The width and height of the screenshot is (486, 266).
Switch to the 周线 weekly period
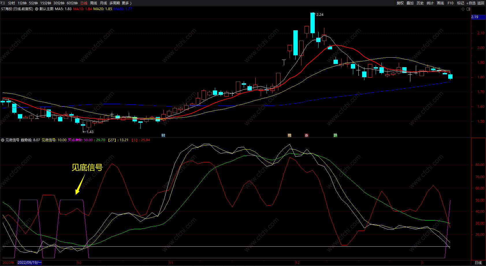(94, 3)
